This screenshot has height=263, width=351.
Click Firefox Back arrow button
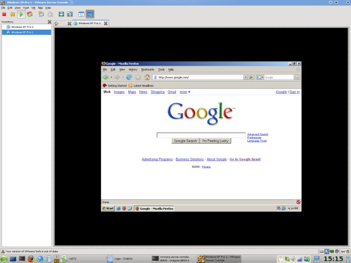pyautogui.click(x=106, y=77)
